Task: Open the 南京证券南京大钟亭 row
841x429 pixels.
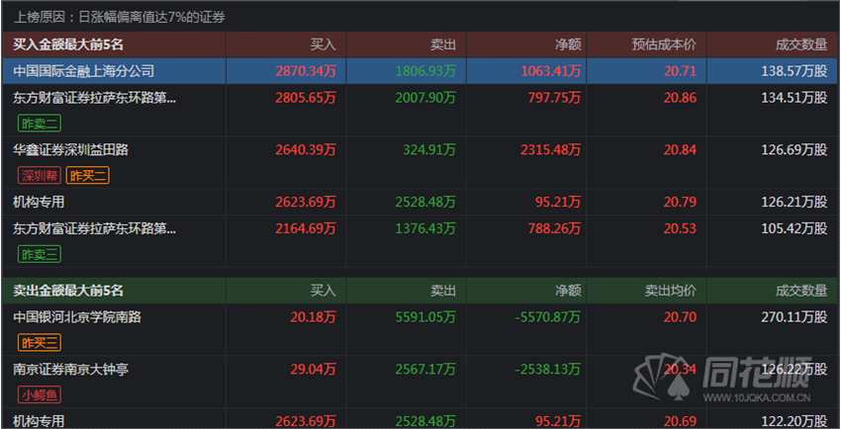Action: [x=71, y=369]
